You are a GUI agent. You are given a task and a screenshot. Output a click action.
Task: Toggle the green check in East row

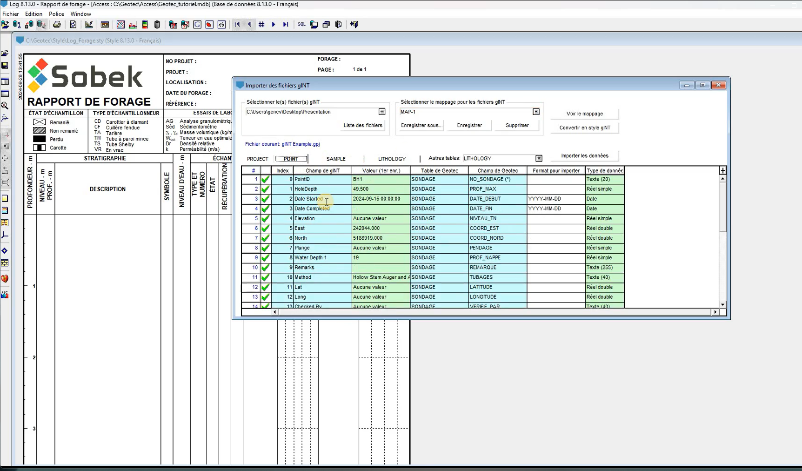(266, 228)
